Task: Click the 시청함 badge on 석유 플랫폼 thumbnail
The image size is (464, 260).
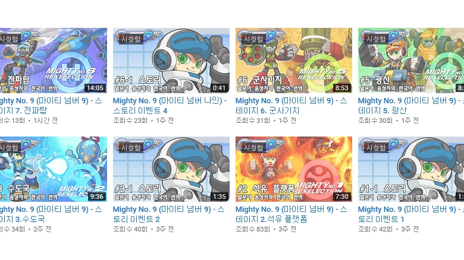Action: tap(253, 147)
